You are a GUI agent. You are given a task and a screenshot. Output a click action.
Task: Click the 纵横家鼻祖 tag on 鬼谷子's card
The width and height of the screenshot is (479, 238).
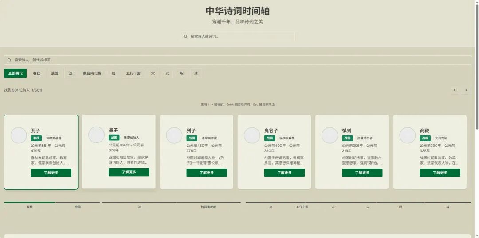point(287,138)
